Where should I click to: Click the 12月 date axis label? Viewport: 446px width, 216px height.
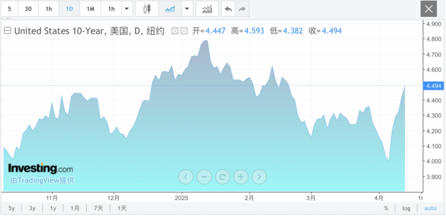[114, 198]
